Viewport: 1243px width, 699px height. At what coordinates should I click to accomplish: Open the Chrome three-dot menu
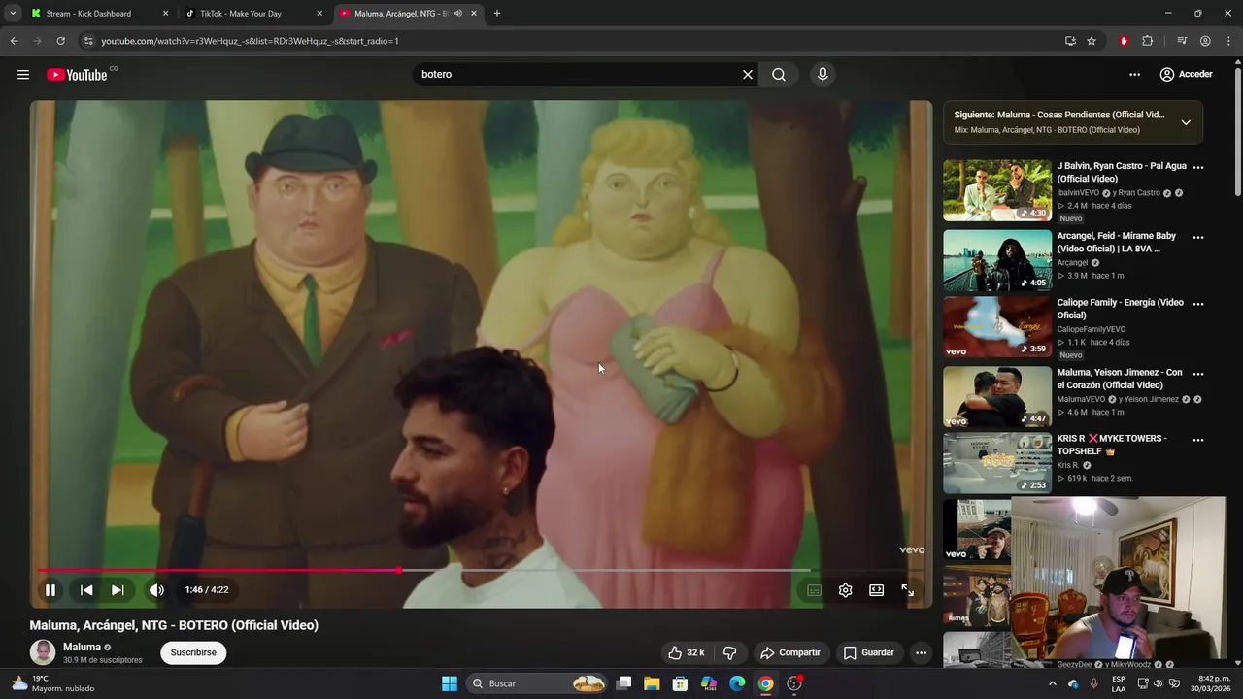click(1228, 41)
